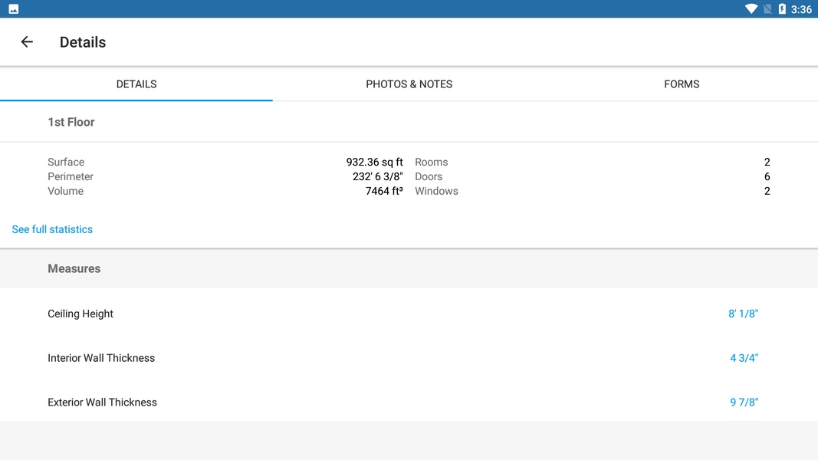This screenshot has height=460, width=818.
Task: Tap the Details page title
Action: [83, 42]
